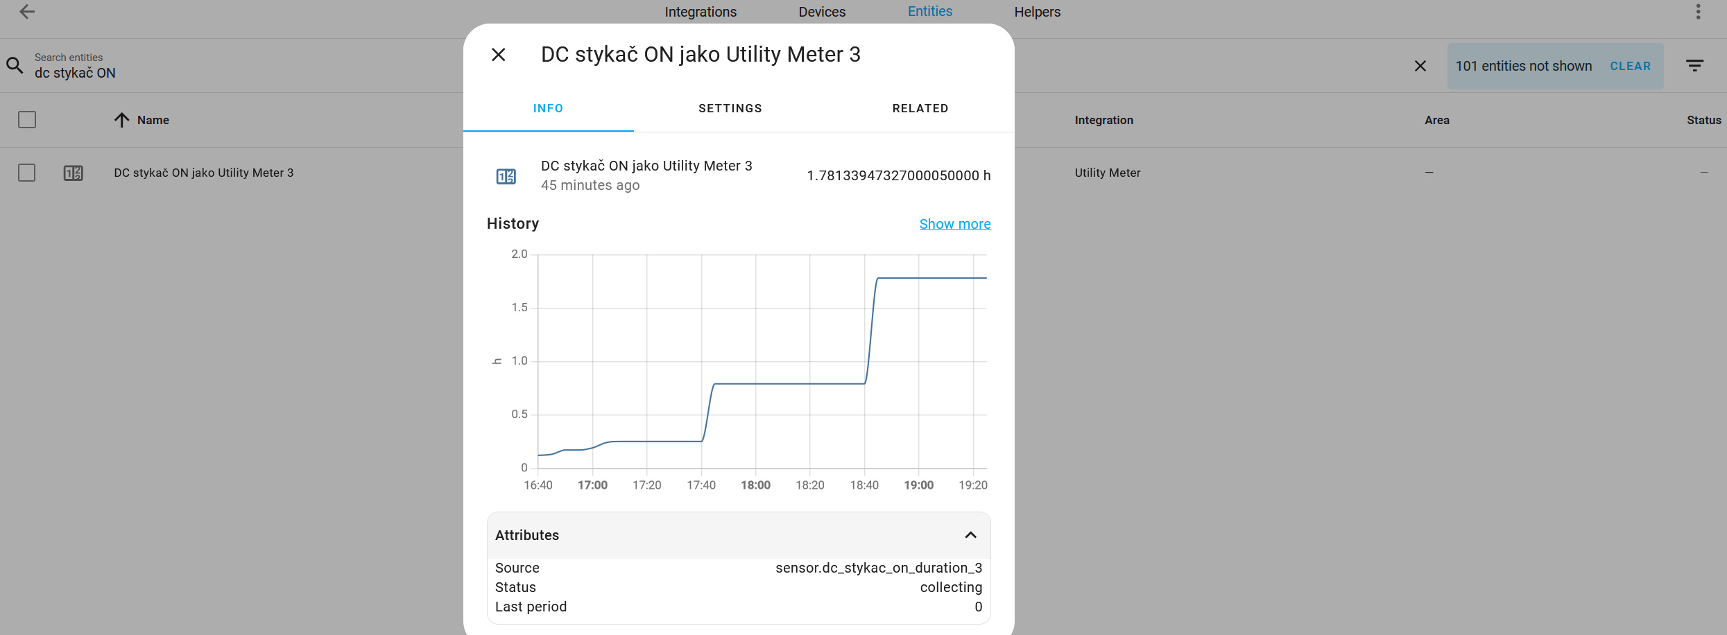
Task: Click the '45 minutes ago' timestamp
Action: tap(590, 185)
